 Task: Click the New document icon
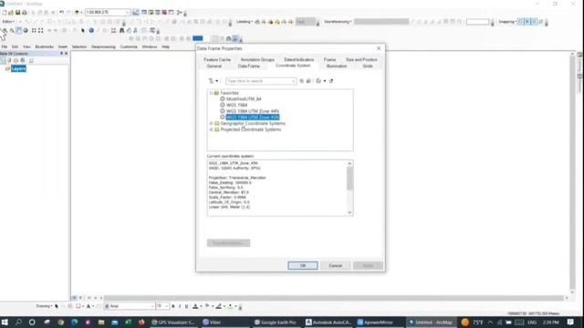pos(4,13)
